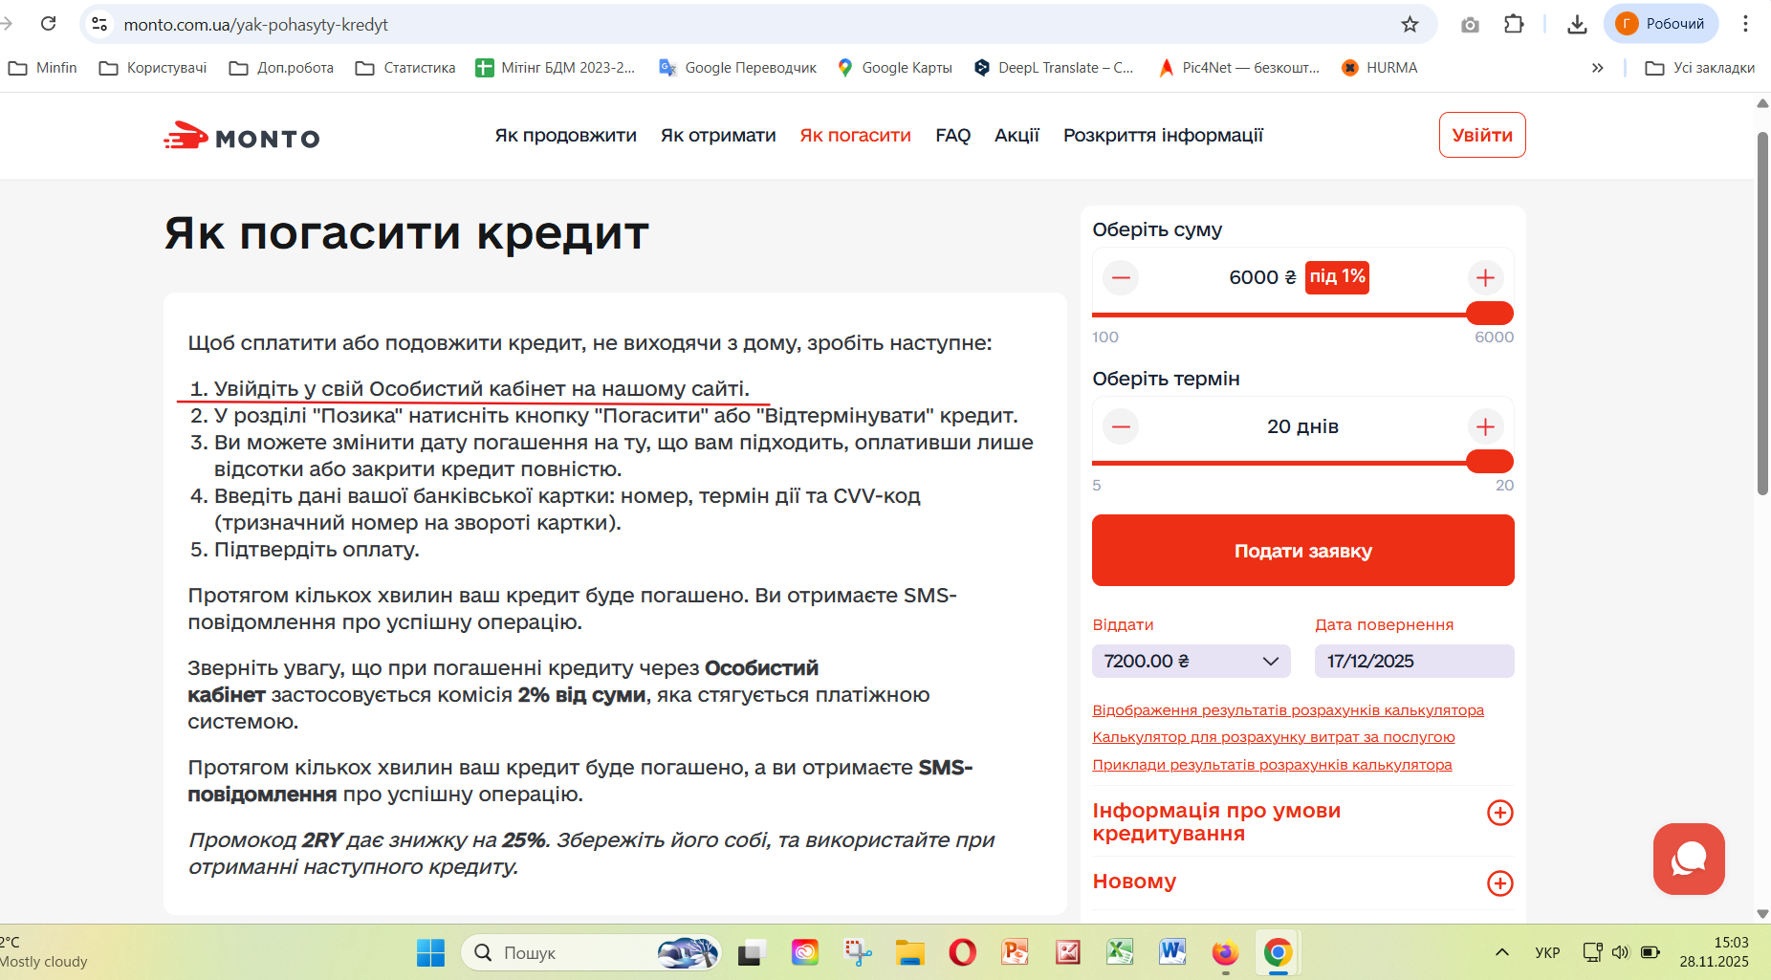
Task: Open DeepL Translate bookmark
Action: point(1053,68)
